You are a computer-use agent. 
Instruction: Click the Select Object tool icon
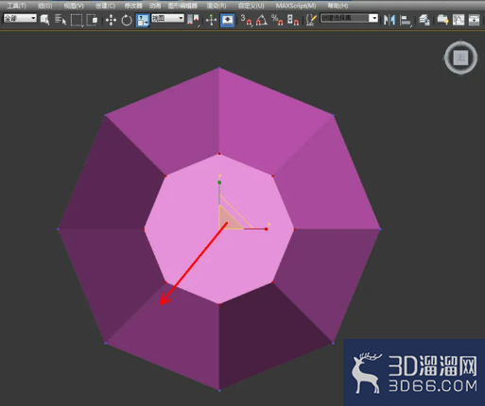(x=44, y=20)
